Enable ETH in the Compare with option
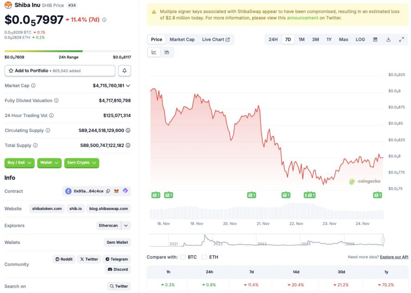 tap(204, 257)
